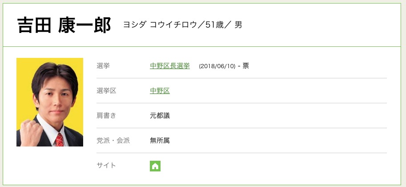The image size is (406, 187).
Task: Open the candidate's website via home icon
Action: click(155, 166)
